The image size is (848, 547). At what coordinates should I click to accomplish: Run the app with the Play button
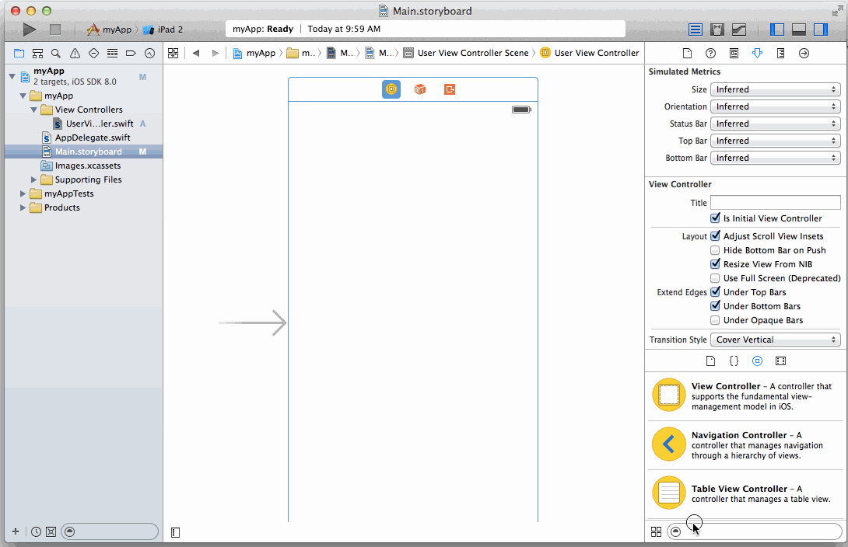30,30
